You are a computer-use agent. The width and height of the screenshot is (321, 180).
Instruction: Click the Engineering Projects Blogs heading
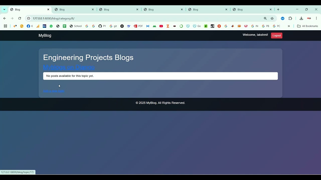[88, 57]
